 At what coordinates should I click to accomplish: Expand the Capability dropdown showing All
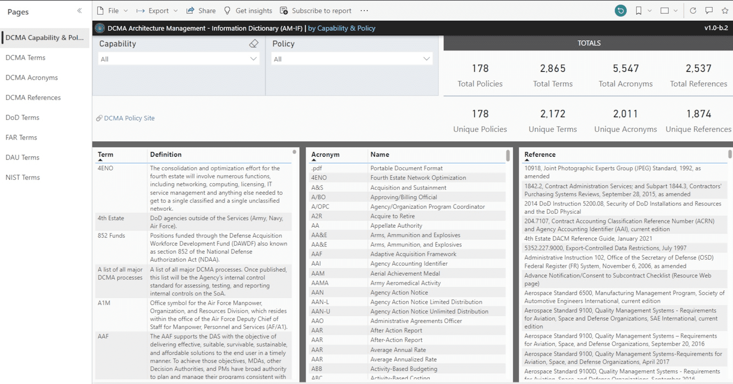pos(179,59)
